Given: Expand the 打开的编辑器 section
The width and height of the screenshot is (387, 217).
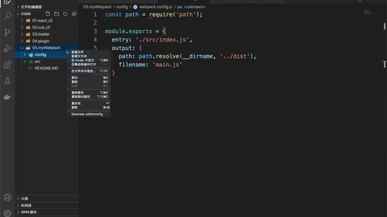Looking at the screenshot, I should (47, 7).
